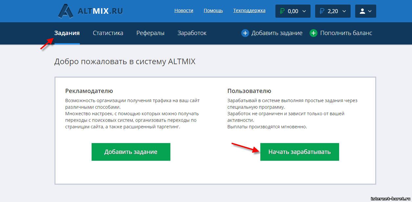Click the Добро пожаловать в систему ALTMIX heading
Screen dimensions: 412x202
[x=125, y=62]
